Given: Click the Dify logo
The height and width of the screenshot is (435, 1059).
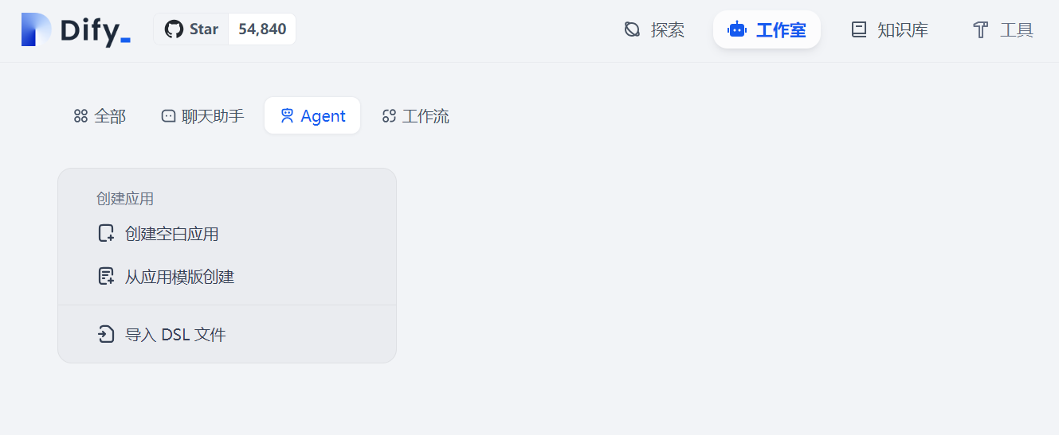Looking at the screenshot, I should pyautogui.click(x=76, y=30).
